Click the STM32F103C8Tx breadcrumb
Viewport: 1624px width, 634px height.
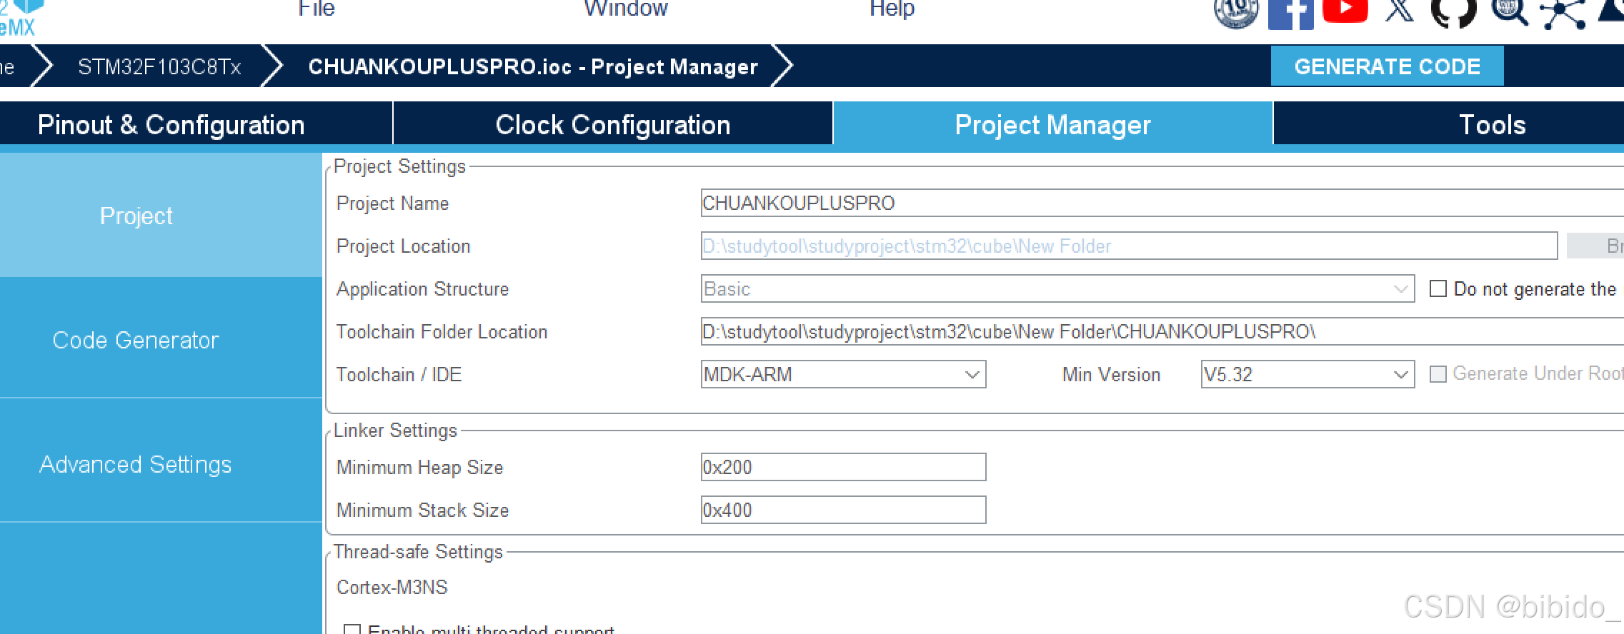[159, 66]
